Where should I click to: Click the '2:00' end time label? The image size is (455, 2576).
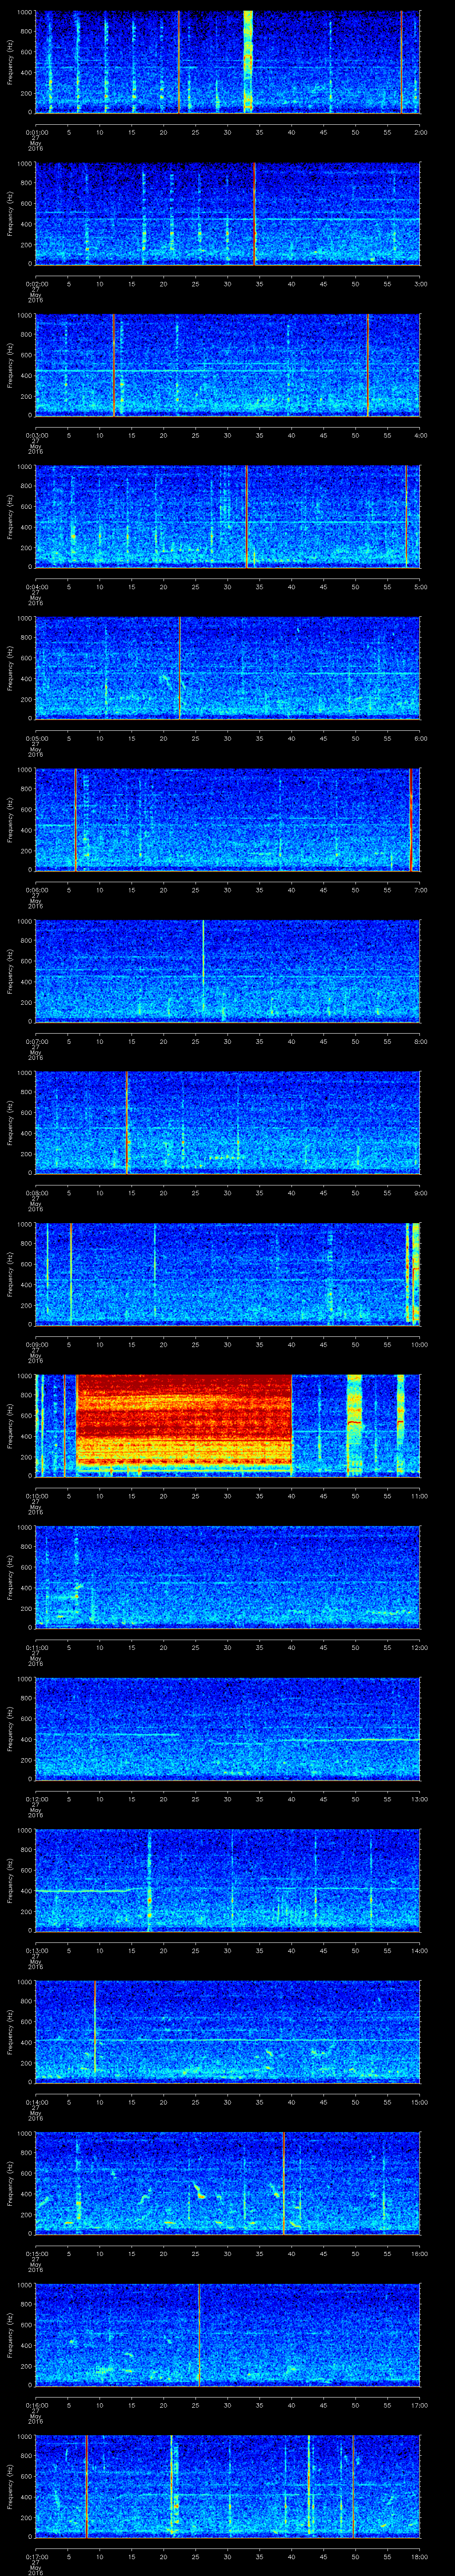pyautogui.click(x=420, y=132)
